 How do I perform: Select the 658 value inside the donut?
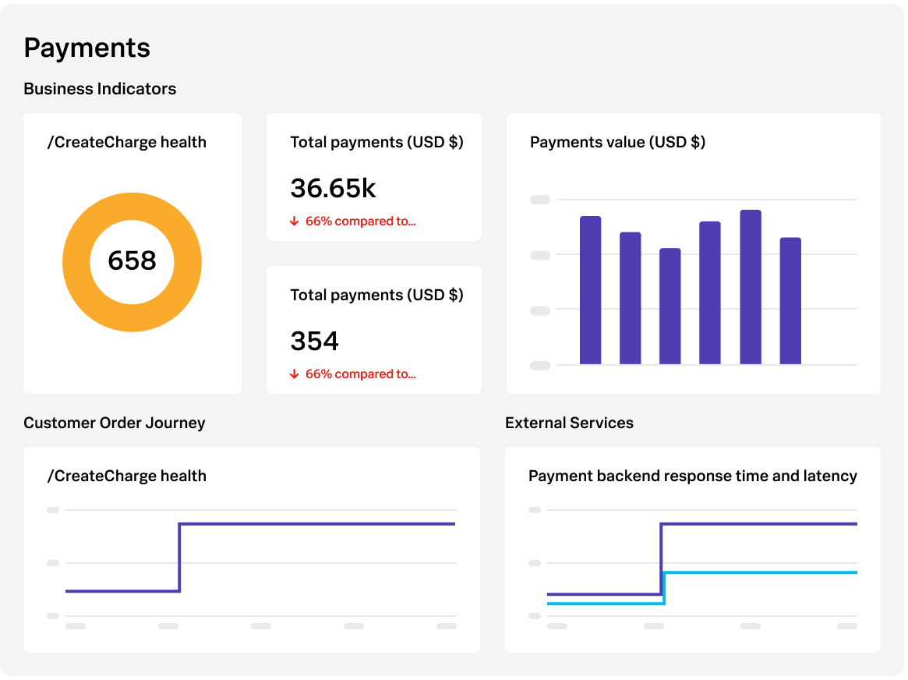132,260
